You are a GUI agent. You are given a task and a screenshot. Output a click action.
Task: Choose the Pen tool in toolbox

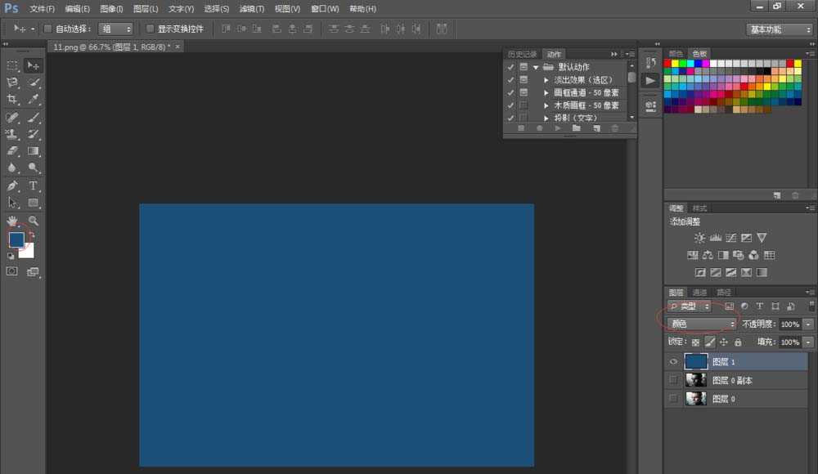(x=12, y=186)
